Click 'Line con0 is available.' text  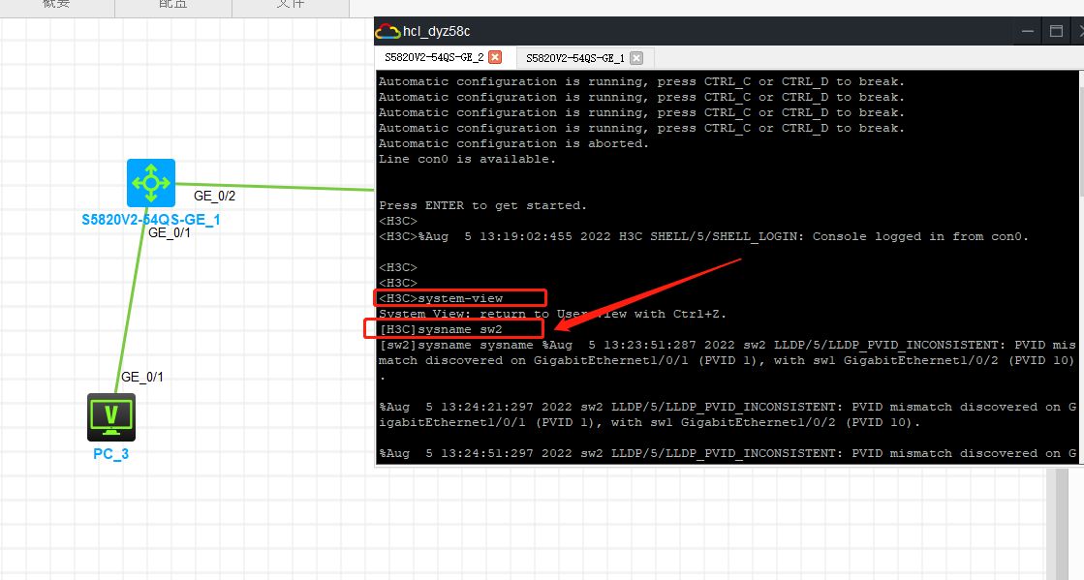pyautogui.click(x=467, y=159)
